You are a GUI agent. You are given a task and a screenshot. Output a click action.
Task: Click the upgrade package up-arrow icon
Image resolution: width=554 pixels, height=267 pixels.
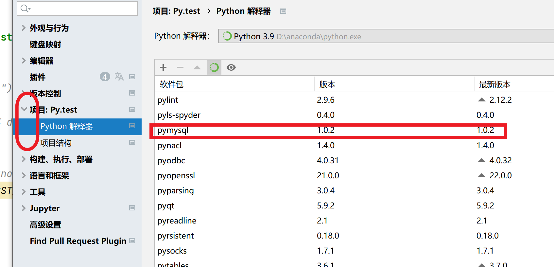[197, 67]
